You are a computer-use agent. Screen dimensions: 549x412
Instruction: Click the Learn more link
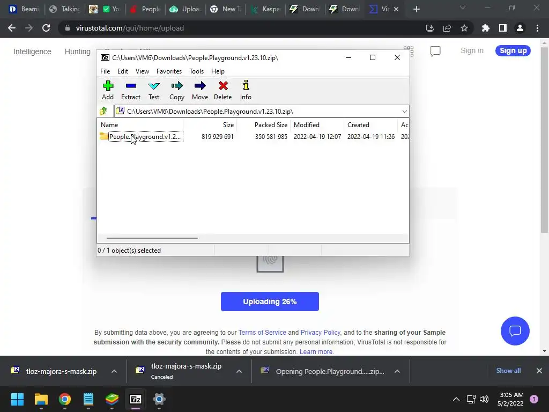pyautogui.click(x=316, y=351)
